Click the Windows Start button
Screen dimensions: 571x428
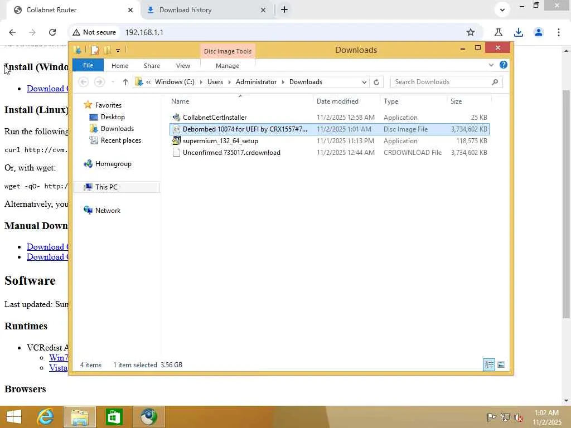tap(14, 417)
